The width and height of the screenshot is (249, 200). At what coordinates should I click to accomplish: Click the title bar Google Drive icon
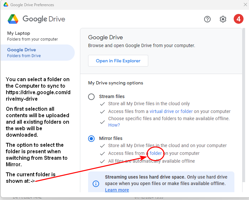coord(6,5)
